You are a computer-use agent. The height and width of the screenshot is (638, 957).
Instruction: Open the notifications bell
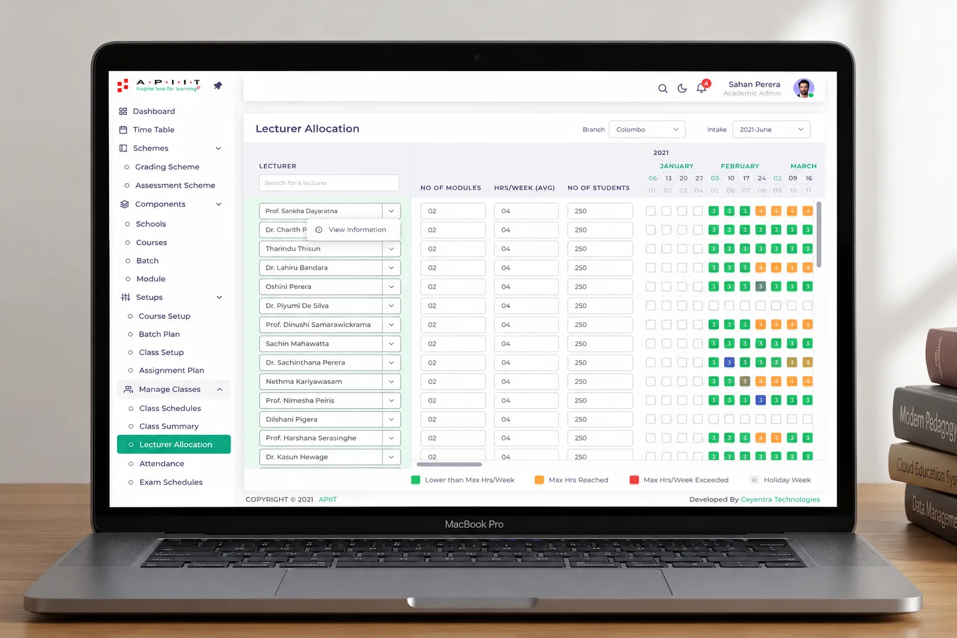[x=702, y=88]
